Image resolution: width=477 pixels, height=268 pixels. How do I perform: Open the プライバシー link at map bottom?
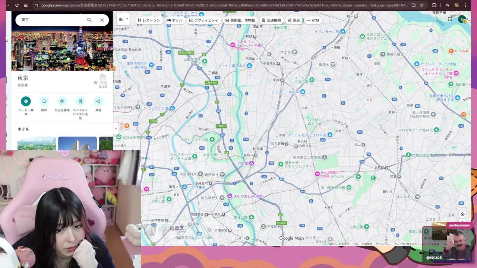[383, 244]
